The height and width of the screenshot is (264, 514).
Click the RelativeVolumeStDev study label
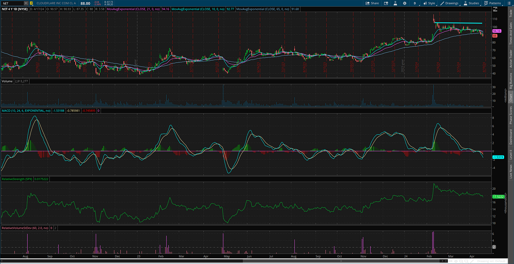(25, 228)
